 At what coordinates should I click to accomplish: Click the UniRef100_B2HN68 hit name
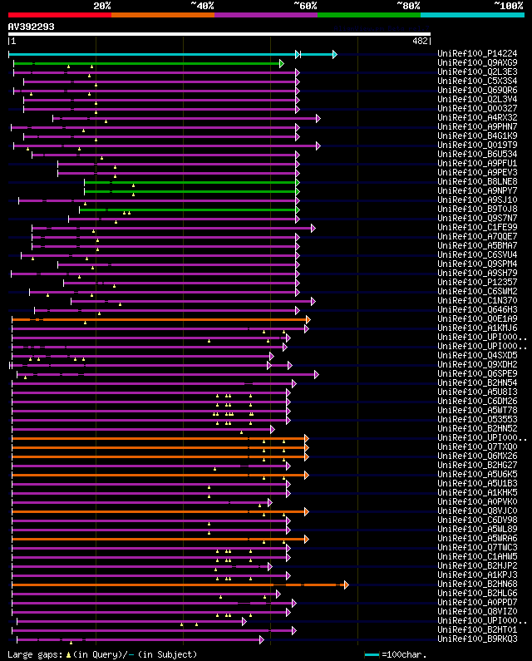point(477,584)
